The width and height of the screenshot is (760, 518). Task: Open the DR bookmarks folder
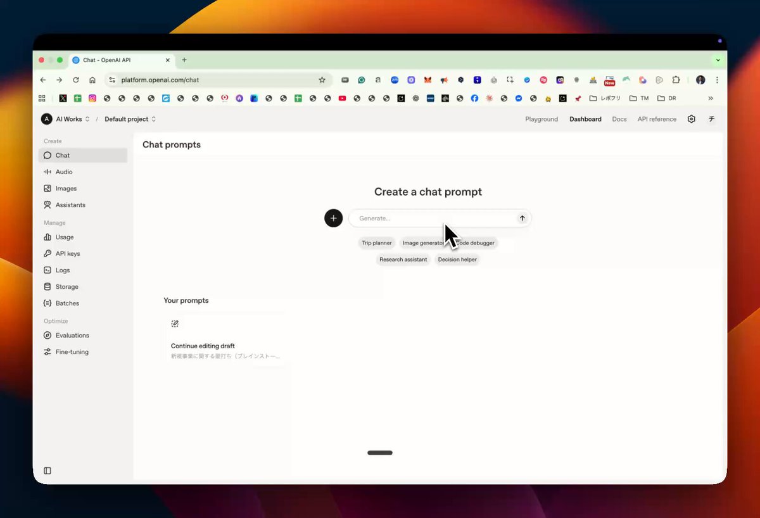tap(667, 98)
